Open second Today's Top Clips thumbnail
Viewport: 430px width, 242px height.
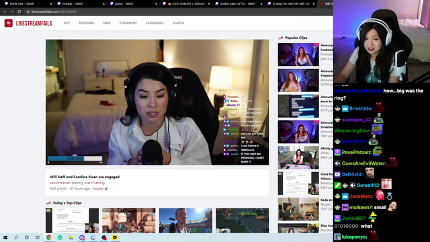[129, 220]
